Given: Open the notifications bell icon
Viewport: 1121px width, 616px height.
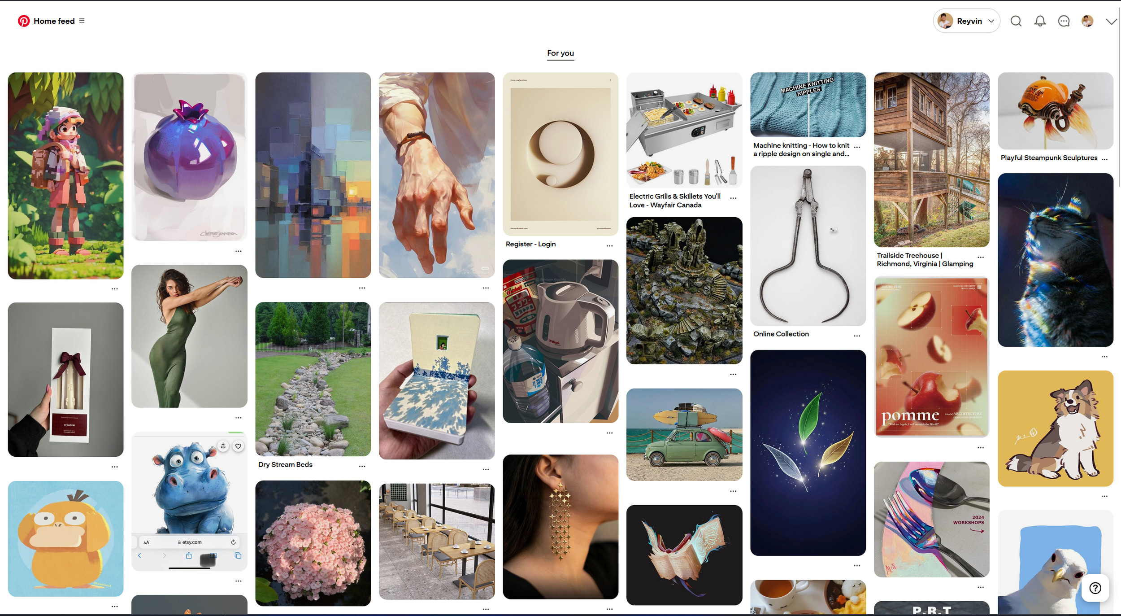Looking at the screenshot, I should [x=1040, y=21].
